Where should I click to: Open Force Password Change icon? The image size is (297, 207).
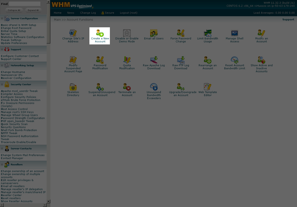(x=181, y=33)
